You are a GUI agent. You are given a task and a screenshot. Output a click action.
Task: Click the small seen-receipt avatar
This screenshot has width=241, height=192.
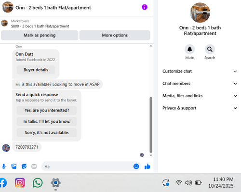click(142, 155)
